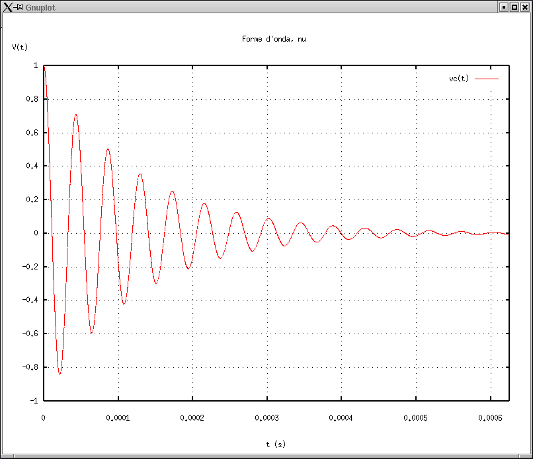
Task: Click the t (s) x-axis label
Action: click(x=276, y=444)
